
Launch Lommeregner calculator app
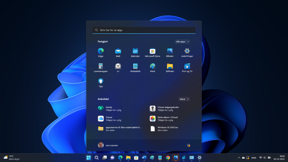(x=100, y=68)
